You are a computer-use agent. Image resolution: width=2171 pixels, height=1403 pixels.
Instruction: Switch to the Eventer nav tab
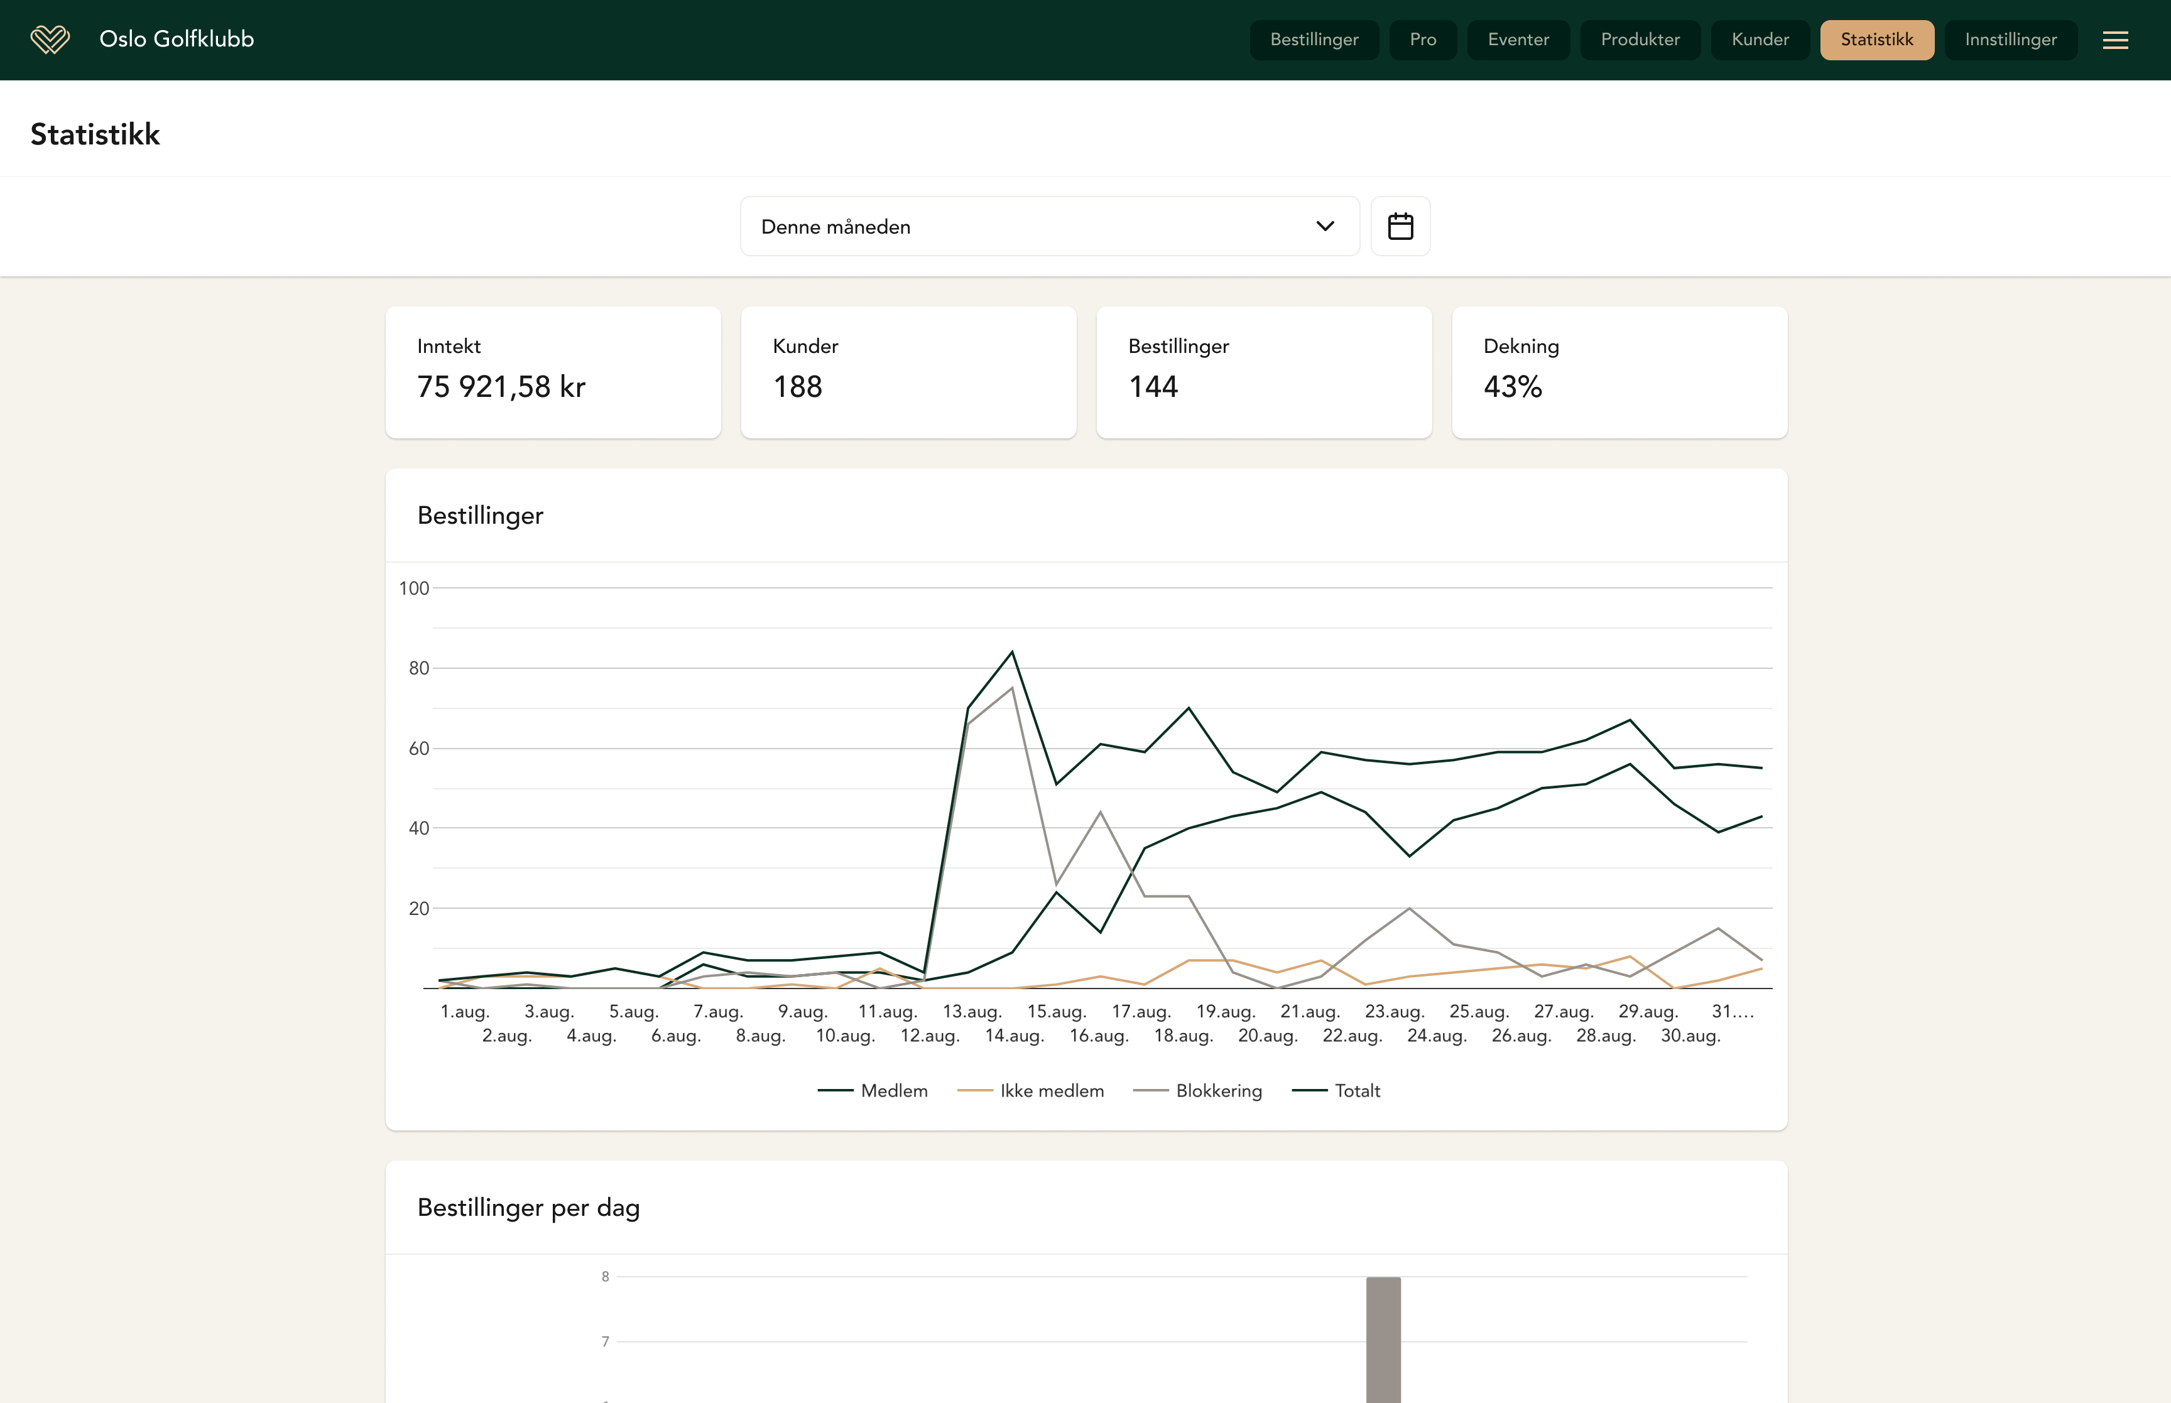[1518, 40]
